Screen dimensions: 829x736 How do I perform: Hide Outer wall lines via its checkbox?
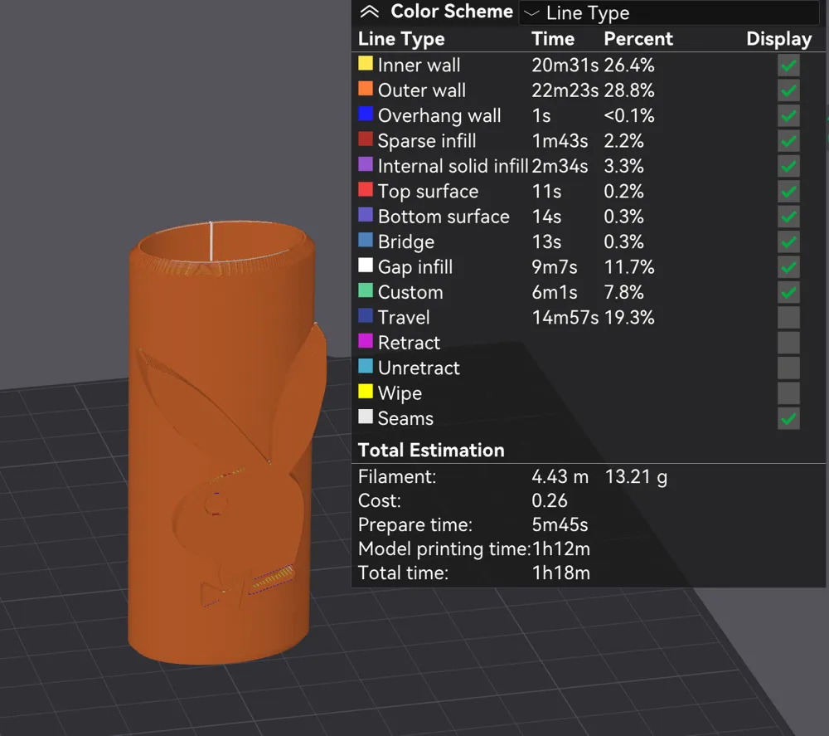pyautogui.click(x=788, y=90)
